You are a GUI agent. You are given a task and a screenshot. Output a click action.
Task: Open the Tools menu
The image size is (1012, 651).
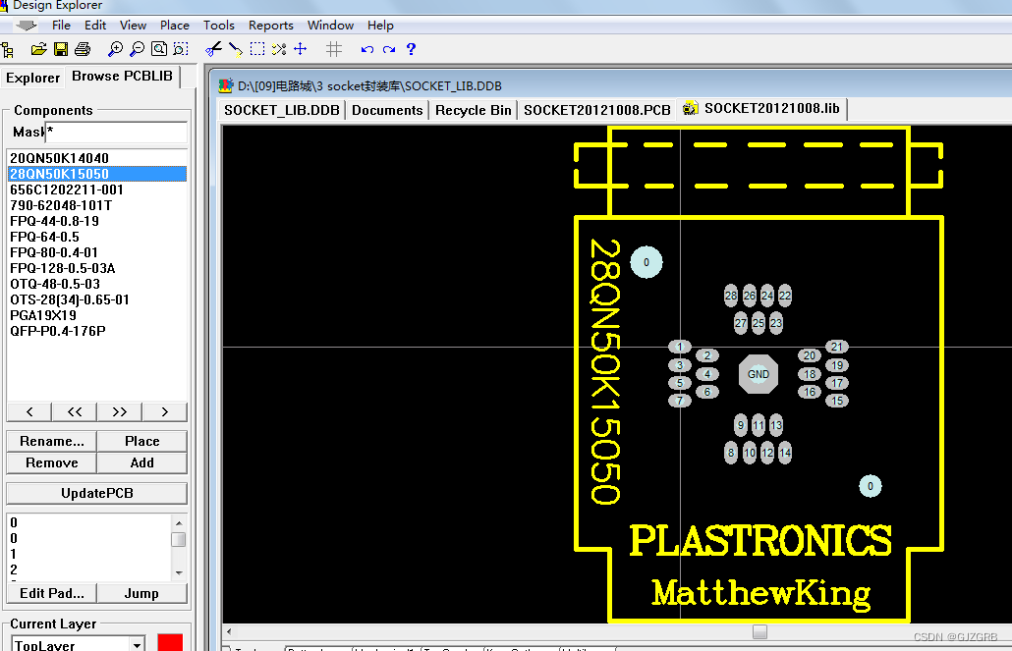219,26
